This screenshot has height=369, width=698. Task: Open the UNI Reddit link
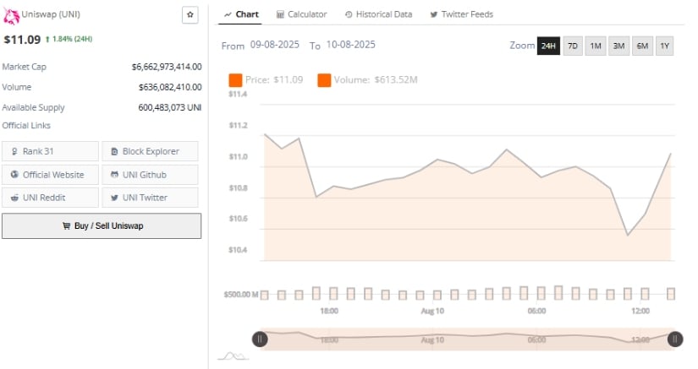50,198
